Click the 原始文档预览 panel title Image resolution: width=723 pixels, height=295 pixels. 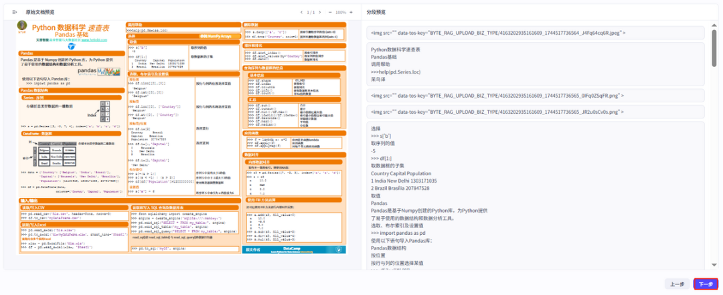tap(40, 12)
